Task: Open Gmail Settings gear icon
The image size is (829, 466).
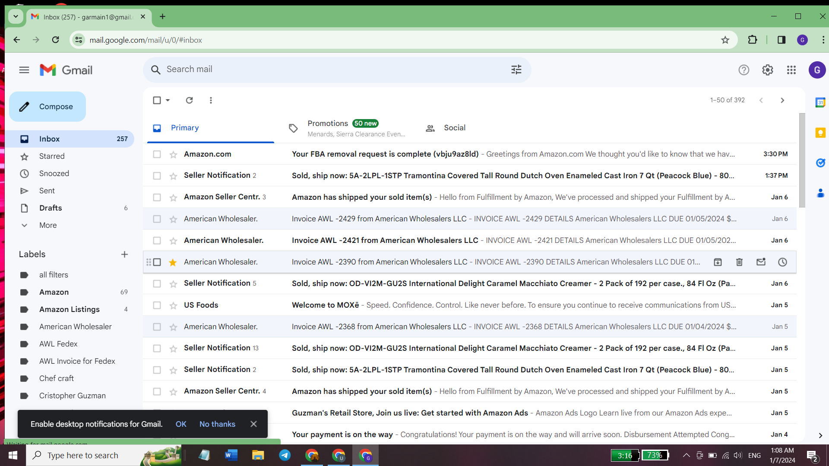Action: coord(767,70)
